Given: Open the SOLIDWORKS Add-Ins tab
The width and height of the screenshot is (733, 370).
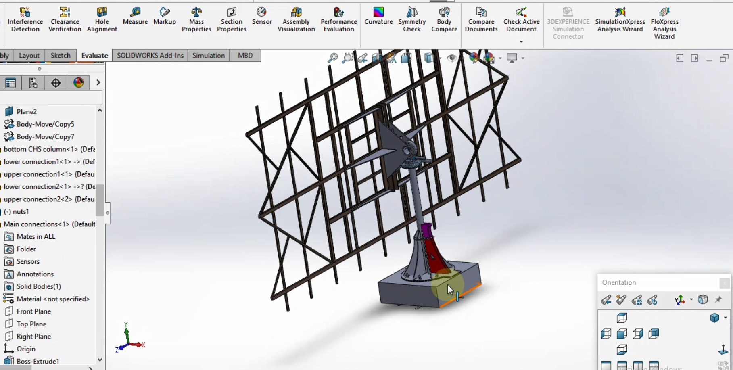Looking at the screenshot, I should tap(150, 55).
